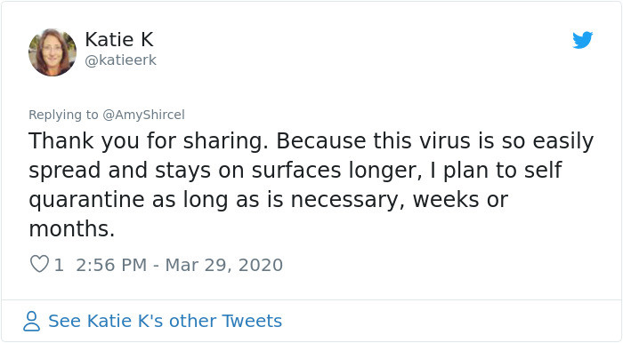Click the Mar 29, 2020 date
Image resolution: width=623 pixels, height=343 pixels.
[x=223, y=265]
